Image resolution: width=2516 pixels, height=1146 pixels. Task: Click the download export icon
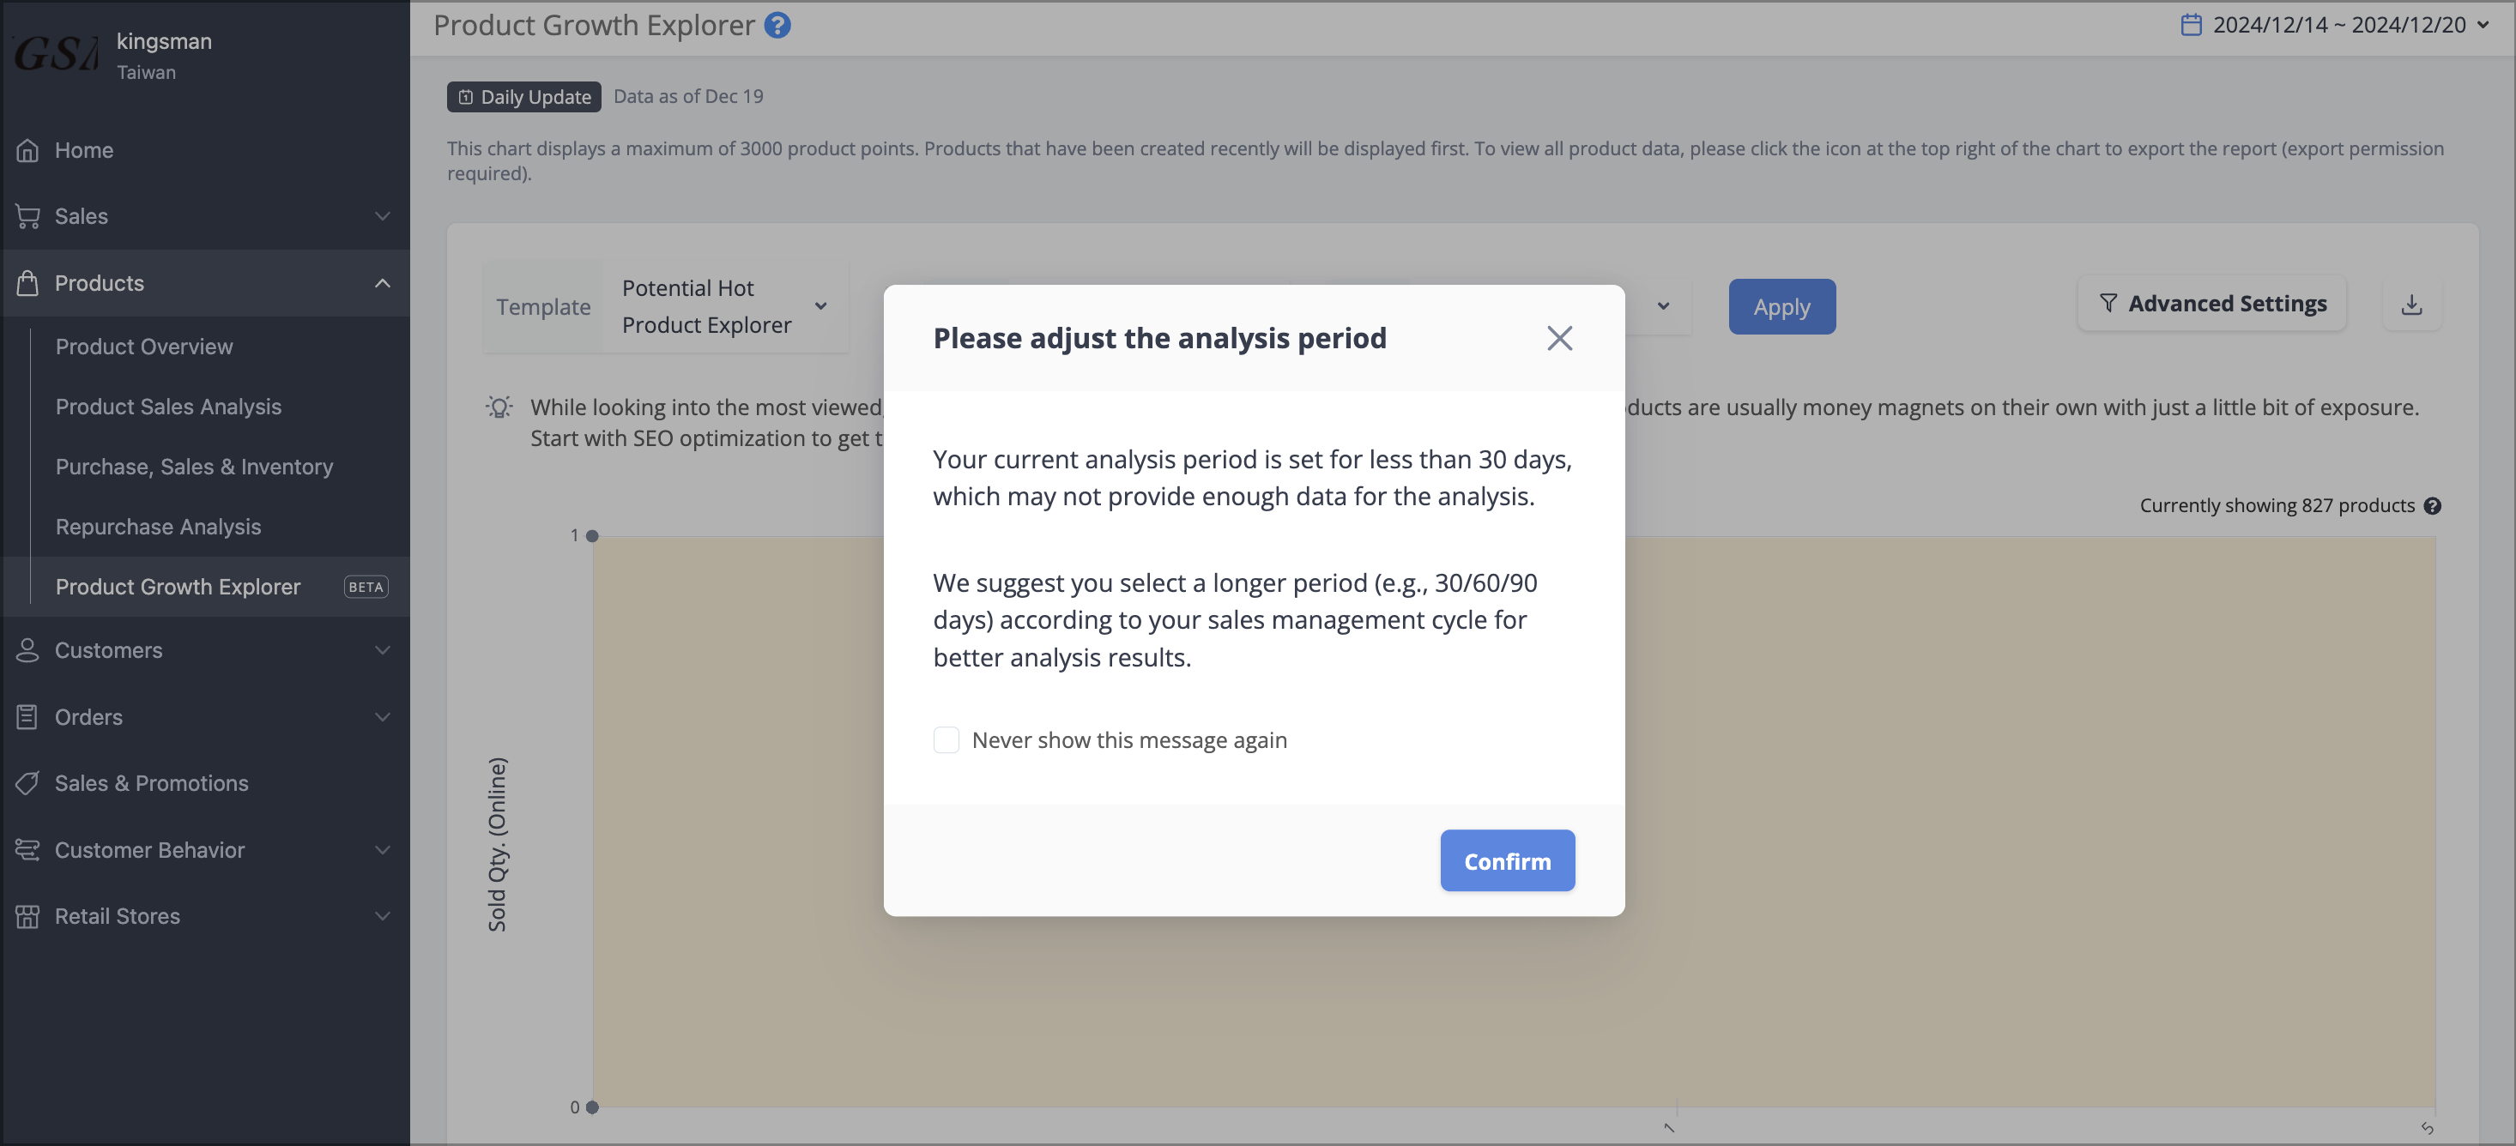coord(2411,305)
